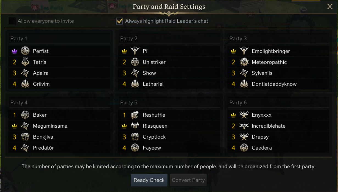Select the Party 5 header
This screenshot has height=192, width=338.
click(169, 103)
